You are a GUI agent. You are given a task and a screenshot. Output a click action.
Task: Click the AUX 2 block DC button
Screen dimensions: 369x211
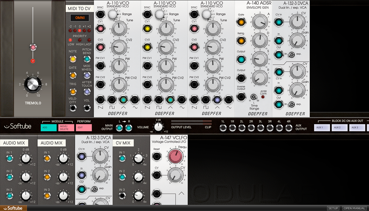(340, 128)
